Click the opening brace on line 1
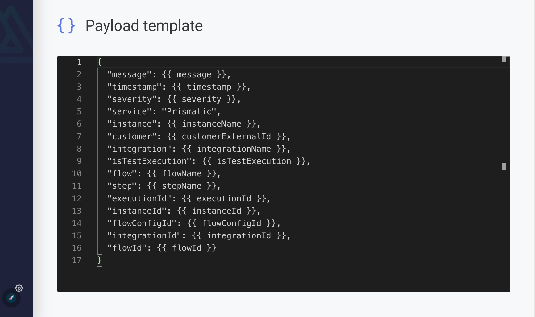The height and width of the screenshot is (317, 535). (99, 62)
